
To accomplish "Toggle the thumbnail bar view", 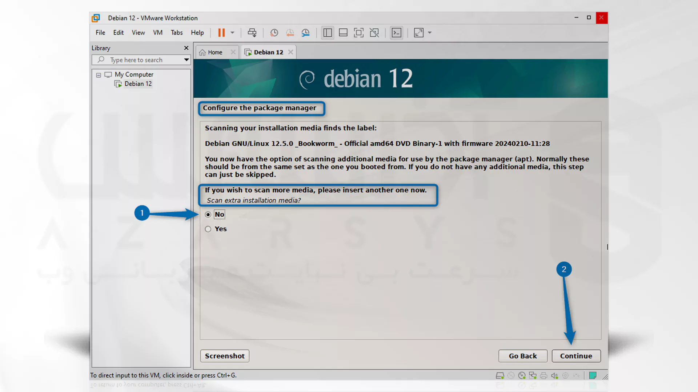I will [x=343, y=33].
